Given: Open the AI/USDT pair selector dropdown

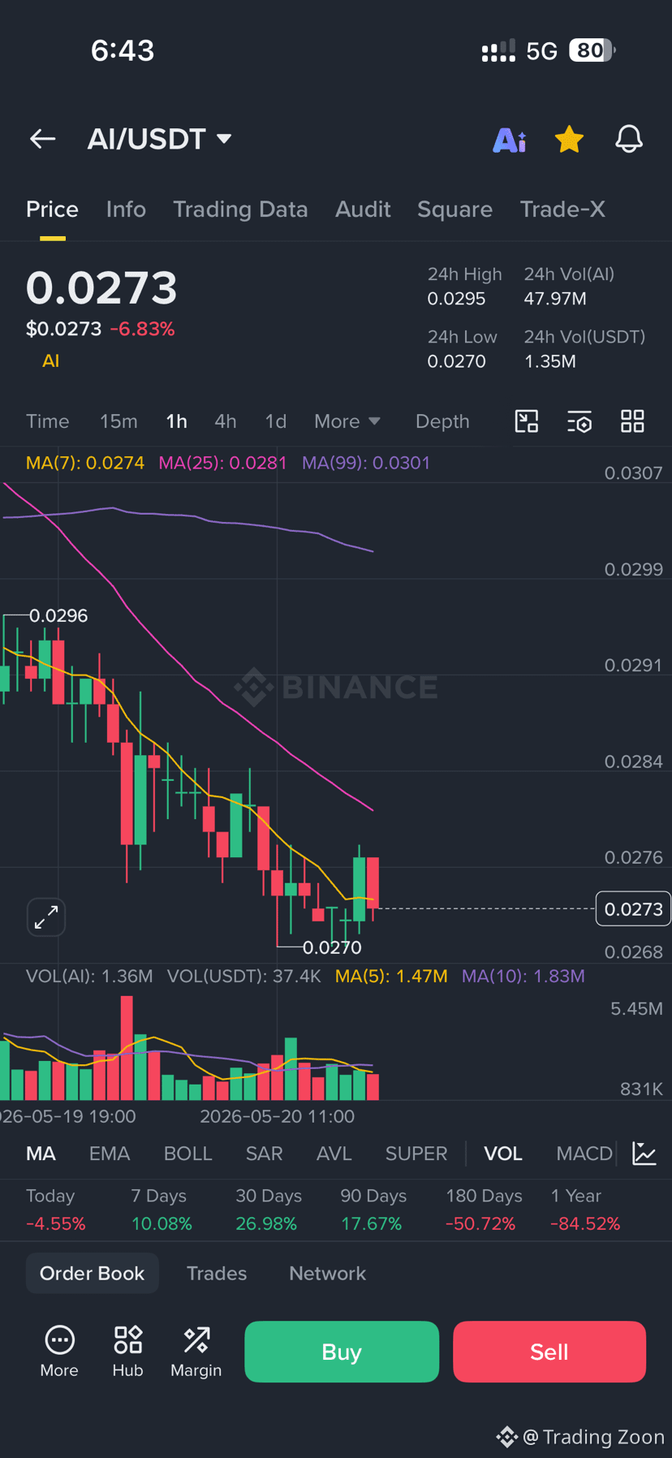Looking at the screenshot, I should 160,139.
